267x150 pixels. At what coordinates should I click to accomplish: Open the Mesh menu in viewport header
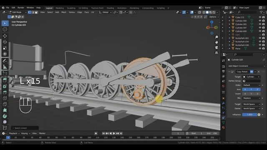point(64,12)
